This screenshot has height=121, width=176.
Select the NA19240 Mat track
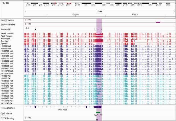pyautogui.click(x=7, y=73)
